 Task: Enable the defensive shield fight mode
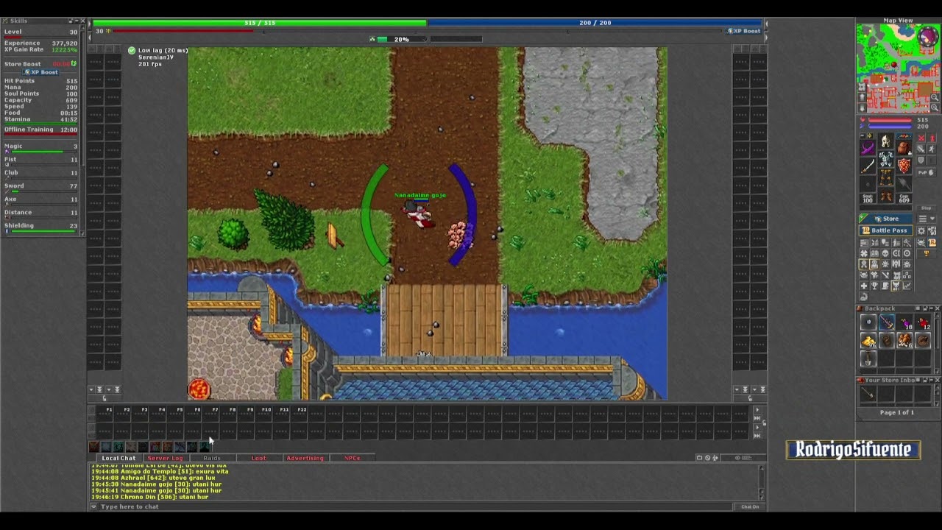tap(921, 160)
